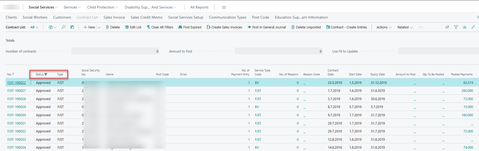Open the Actions dropdown menu
Screen dimensions: 479x151
[384, 27]
